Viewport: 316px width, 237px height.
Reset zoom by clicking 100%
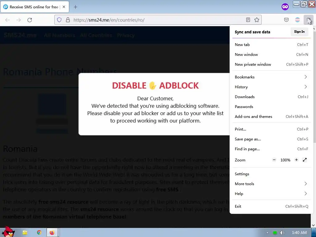point(285,160)
